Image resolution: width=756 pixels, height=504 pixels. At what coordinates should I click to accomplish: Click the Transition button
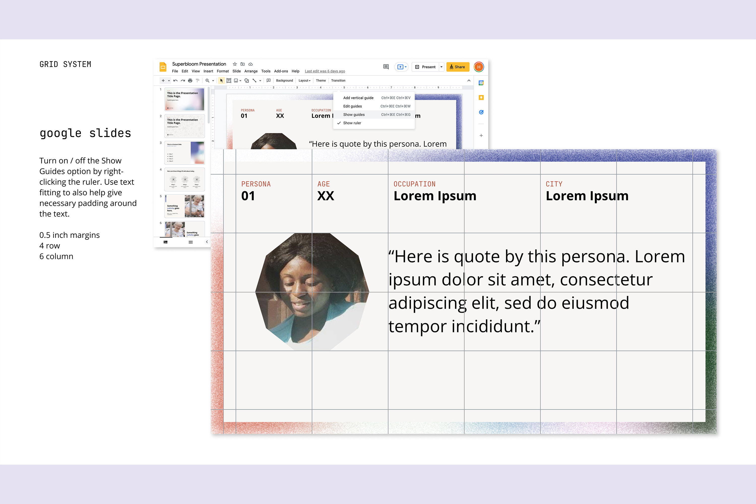click(338, 81)
